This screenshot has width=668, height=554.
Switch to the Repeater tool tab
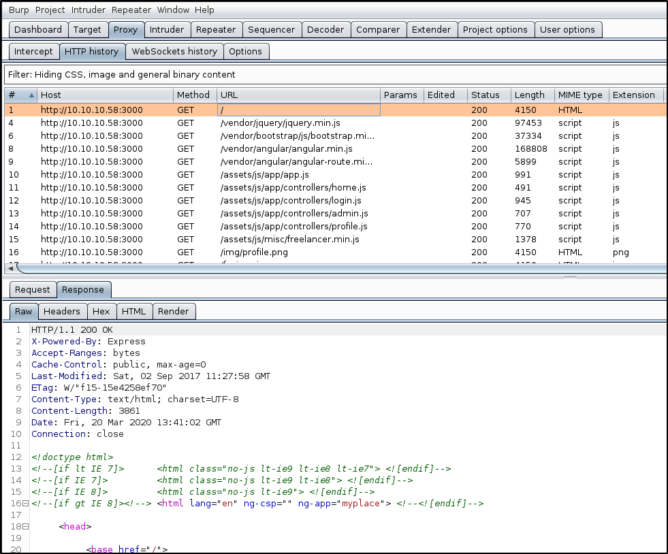click(x=215, y=30)
